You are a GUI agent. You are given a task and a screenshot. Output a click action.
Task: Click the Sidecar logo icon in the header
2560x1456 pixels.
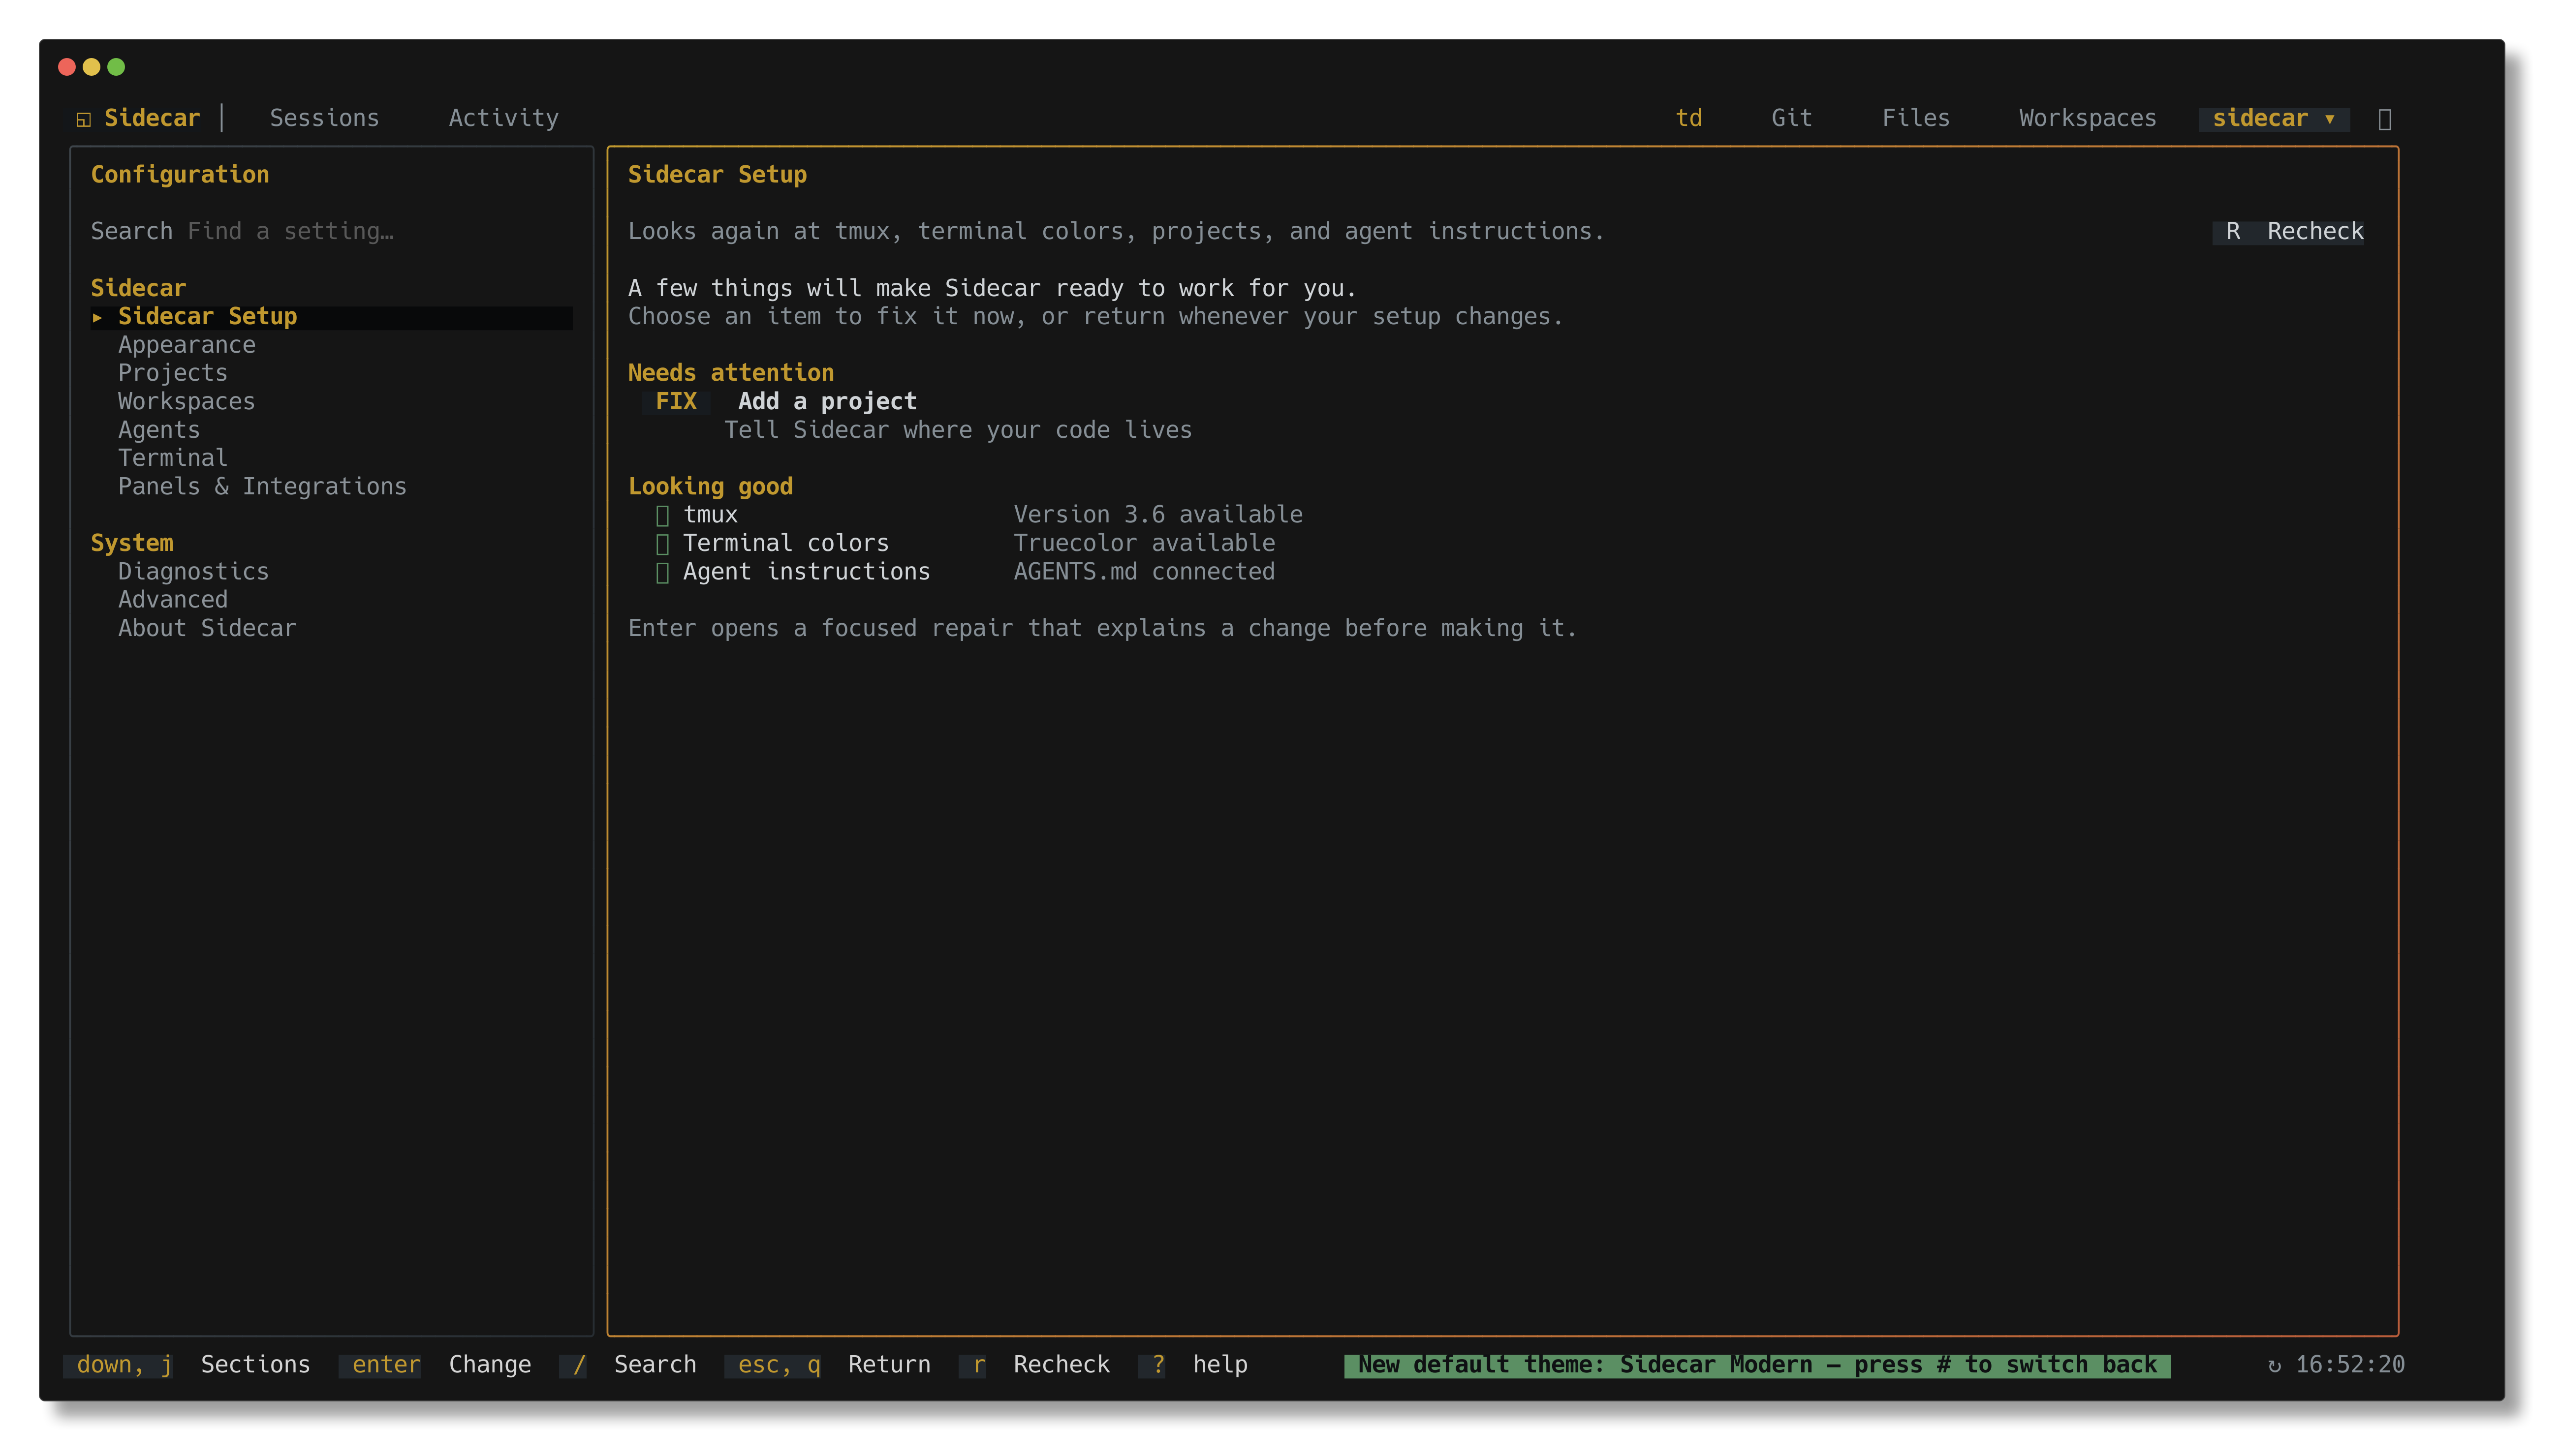84,119
